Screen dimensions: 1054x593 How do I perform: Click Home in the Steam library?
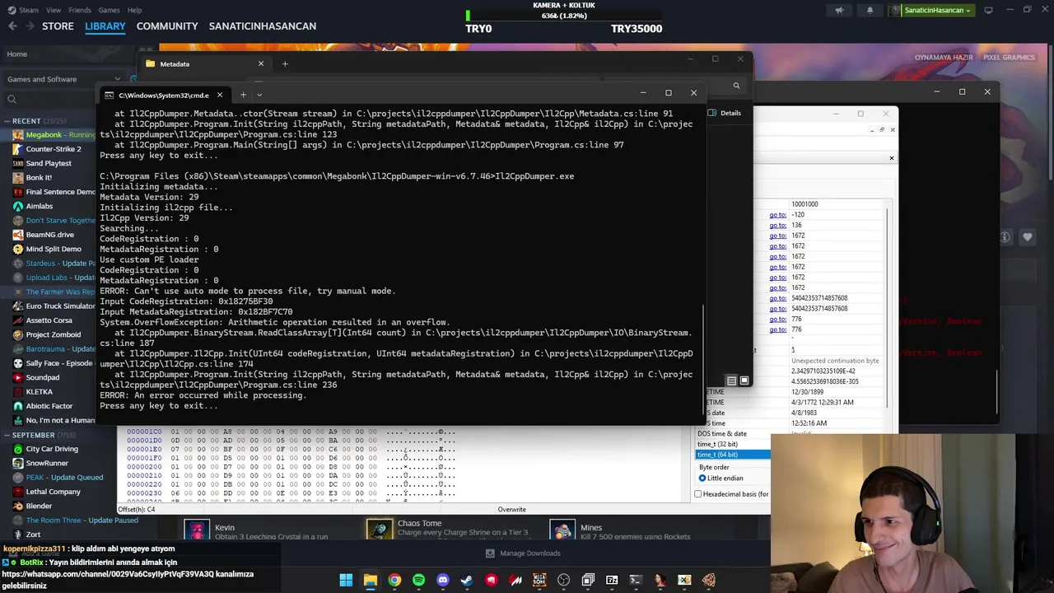pos(16,54)
